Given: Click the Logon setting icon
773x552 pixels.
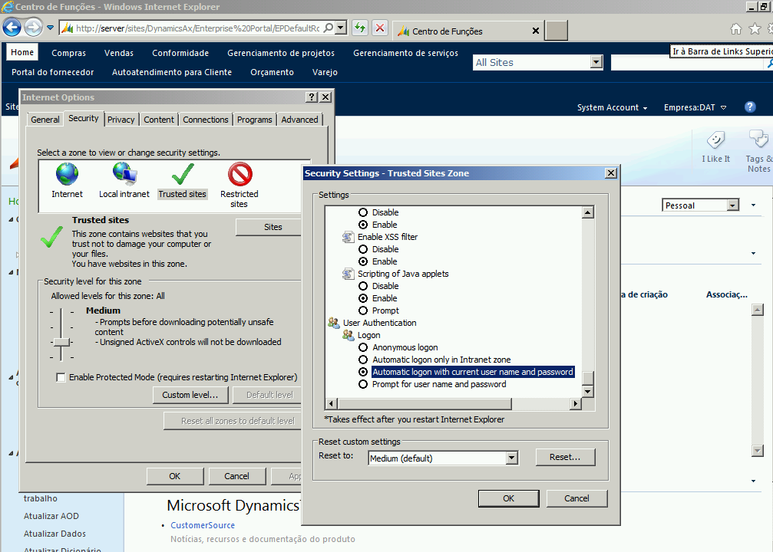Looking at the screenshot, I should (348, 335).
